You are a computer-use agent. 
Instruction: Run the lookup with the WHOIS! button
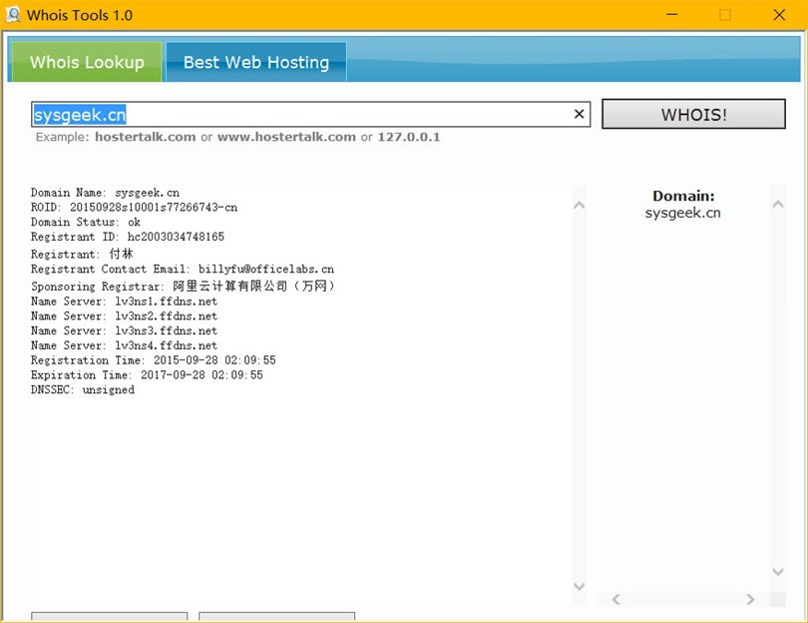[x=693, y=115]
